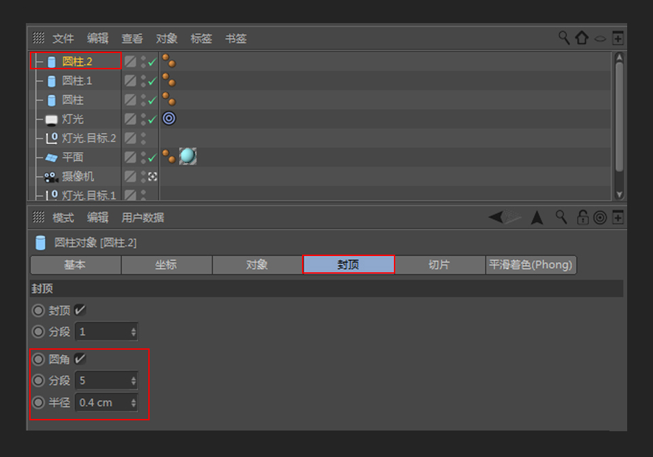Click the blue target expression tag on 灯光 row
653x457 pixels.
click(x=168, y=118)
